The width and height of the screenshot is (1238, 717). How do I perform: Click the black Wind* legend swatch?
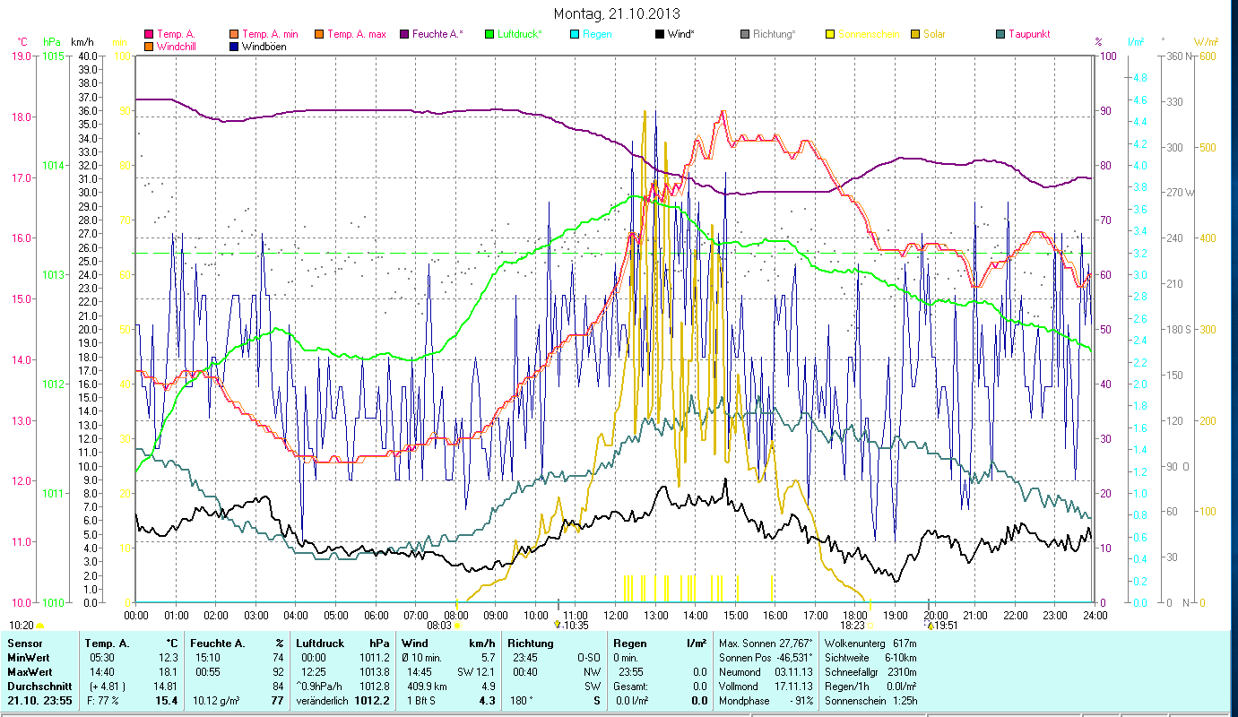(x=659, y=34)
